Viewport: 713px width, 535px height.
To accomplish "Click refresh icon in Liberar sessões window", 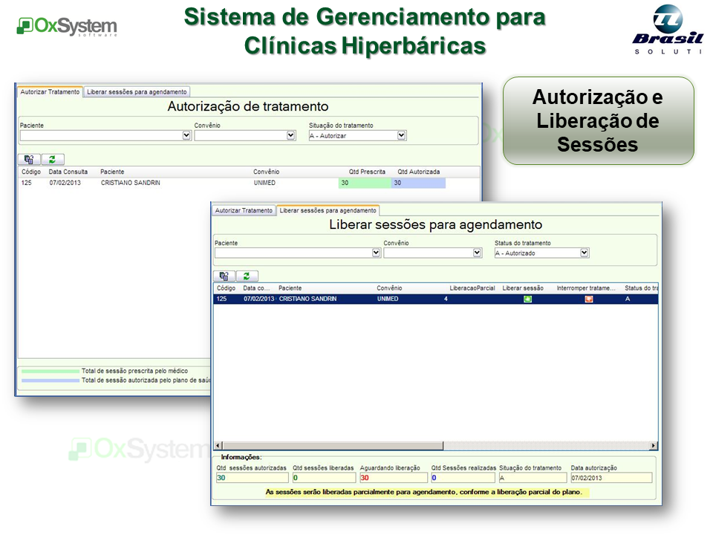I will pos(247,276).
